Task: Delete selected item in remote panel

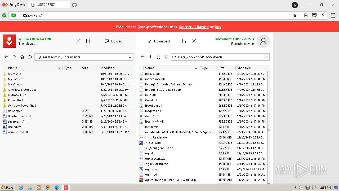Action: pyautogui.click(x=194, y=41)
